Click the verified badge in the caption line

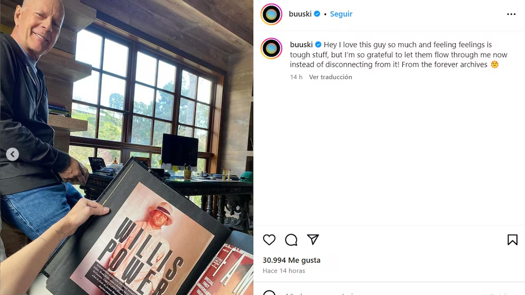pyautogui.click(x=318, y=44)
